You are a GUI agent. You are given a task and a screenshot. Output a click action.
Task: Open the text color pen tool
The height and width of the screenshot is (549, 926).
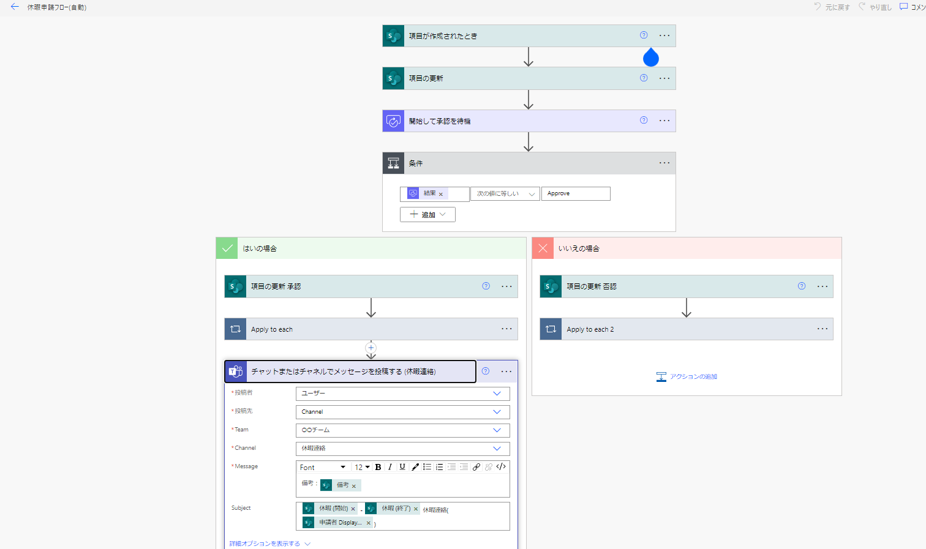coord(415,467)
